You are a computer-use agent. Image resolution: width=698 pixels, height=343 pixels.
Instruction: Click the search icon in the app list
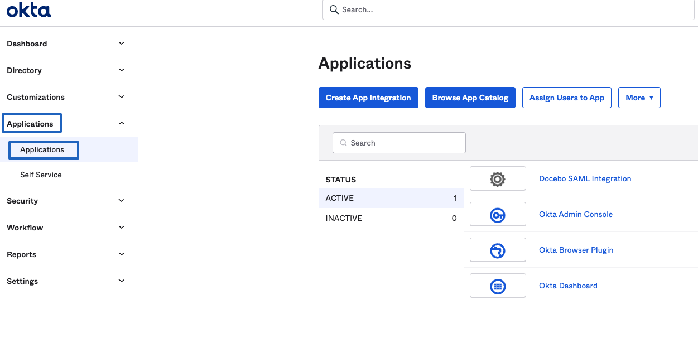pyautogui.click(x=343, y=143)
